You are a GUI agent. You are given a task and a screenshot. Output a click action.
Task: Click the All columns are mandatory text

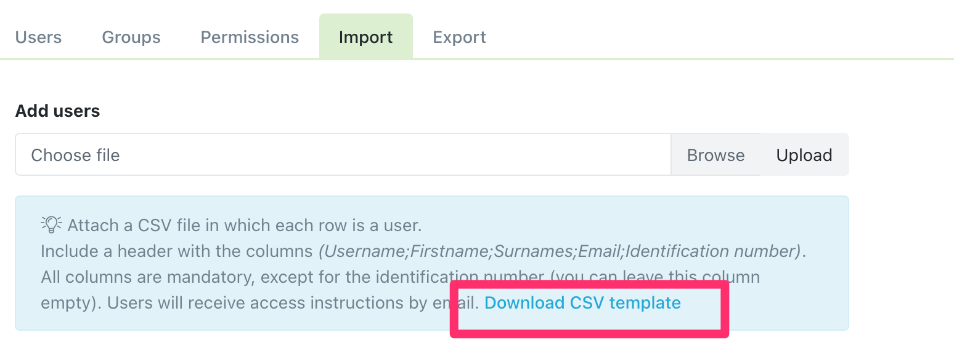click(147, 277)
